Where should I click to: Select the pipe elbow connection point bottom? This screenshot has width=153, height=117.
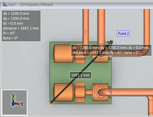pyautogui.click(x=101, y=92)
